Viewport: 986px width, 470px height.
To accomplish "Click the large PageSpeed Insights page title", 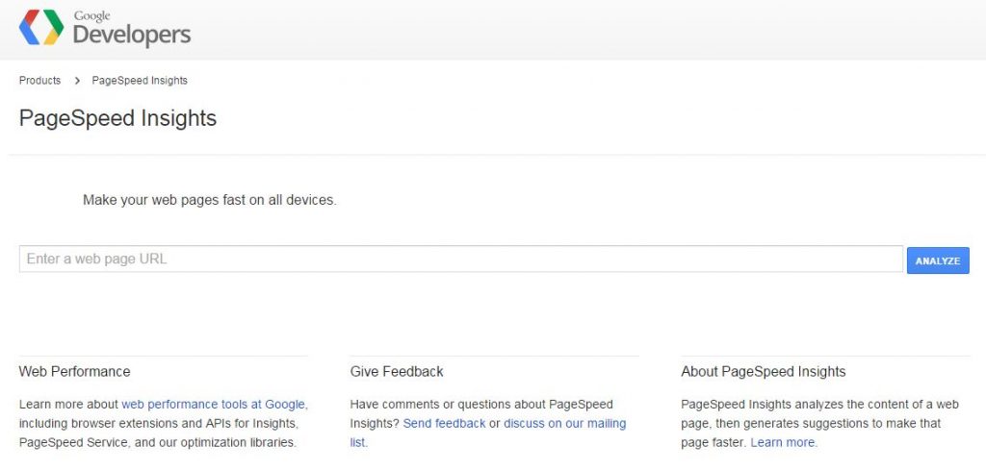I will [117, 118].
